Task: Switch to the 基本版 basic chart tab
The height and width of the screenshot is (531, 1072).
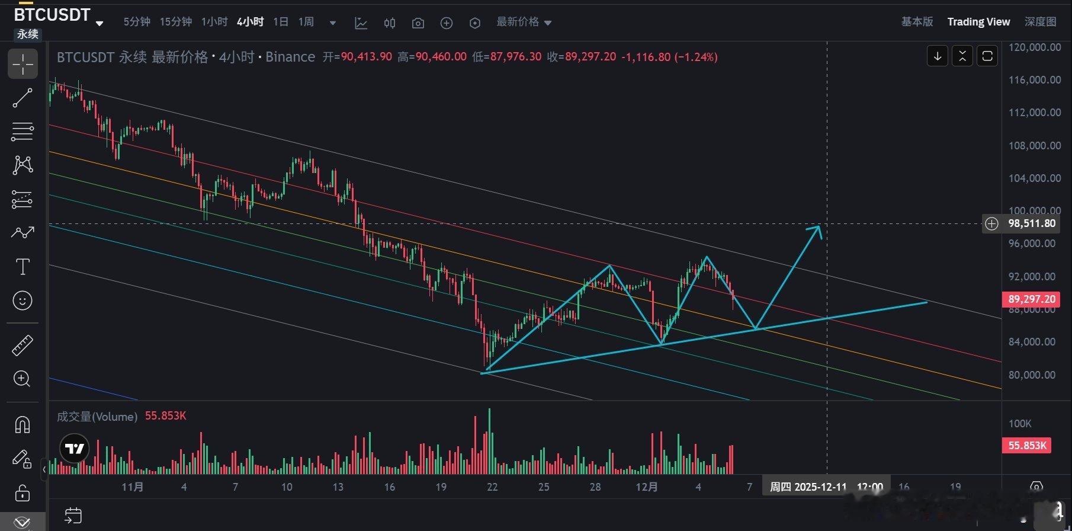Action: pyautogui.click(x=917, y=22)
